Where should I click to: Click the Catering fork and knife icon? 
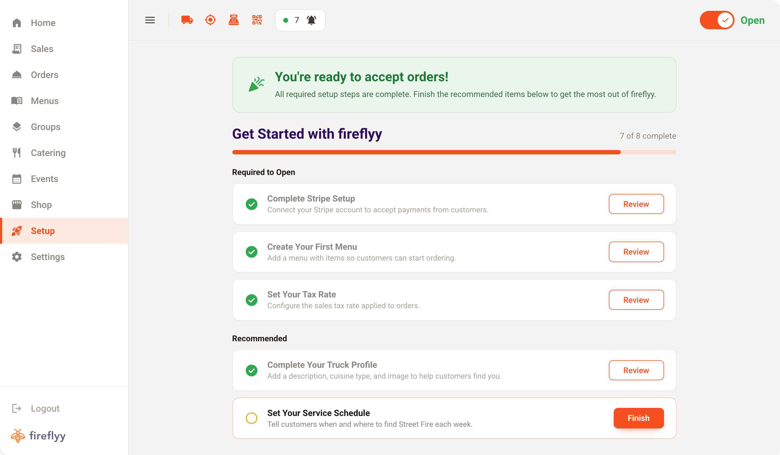[17, 153]
